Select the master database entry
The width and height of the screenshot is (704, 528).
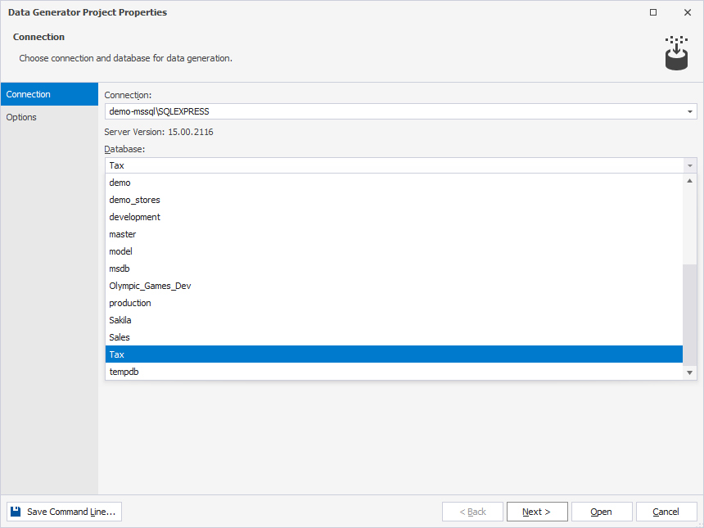pos(394,234)
